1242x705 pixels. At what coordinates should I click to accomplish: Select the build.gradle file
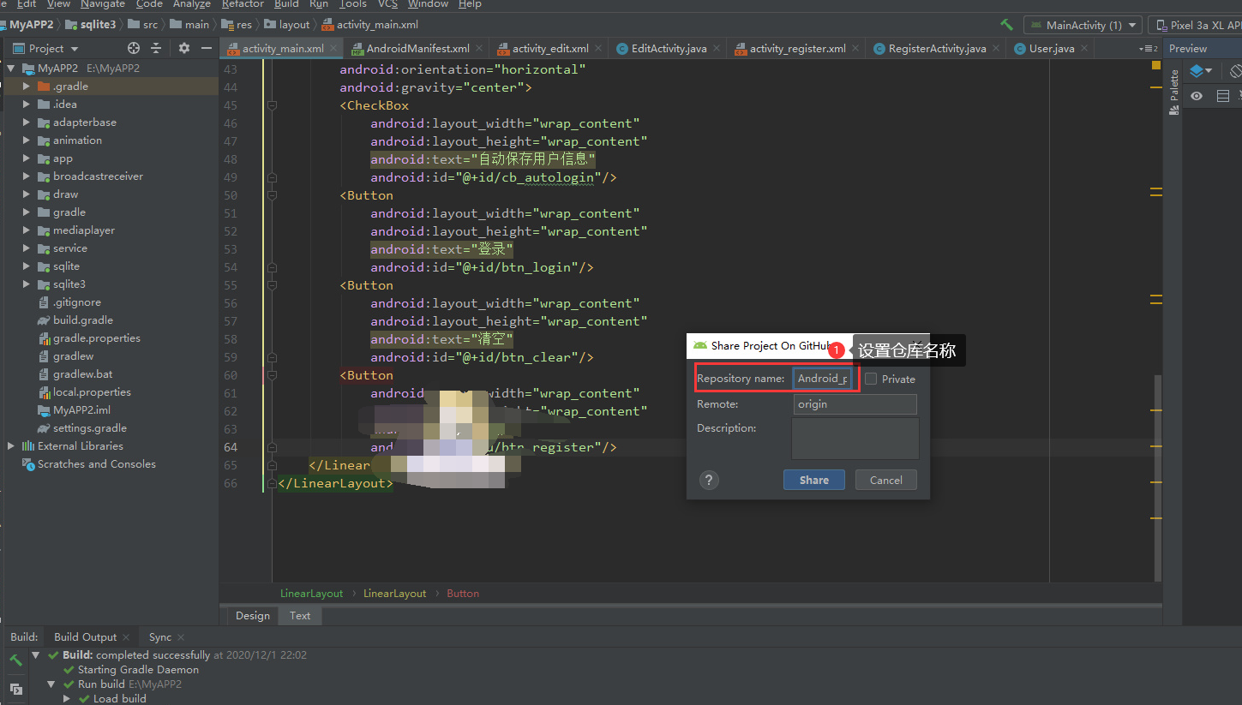pyautogui.click(x=82, y=320)
